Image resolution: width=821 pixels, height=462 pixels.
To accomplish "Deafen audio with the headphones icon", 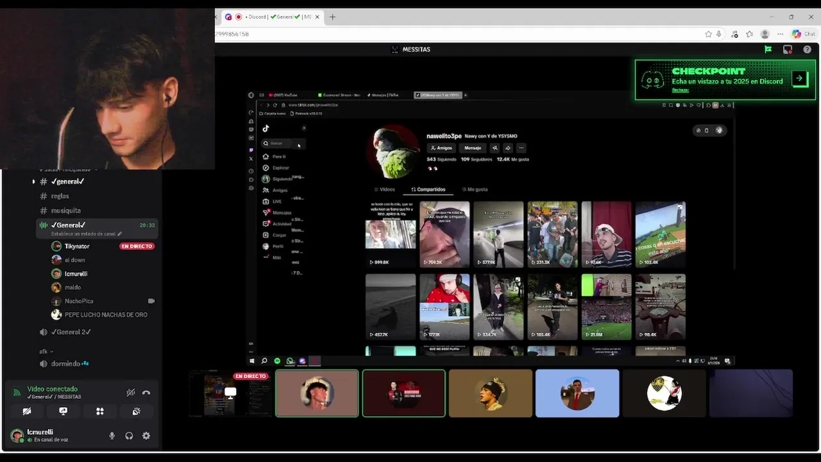I will [x=129, y=436].
